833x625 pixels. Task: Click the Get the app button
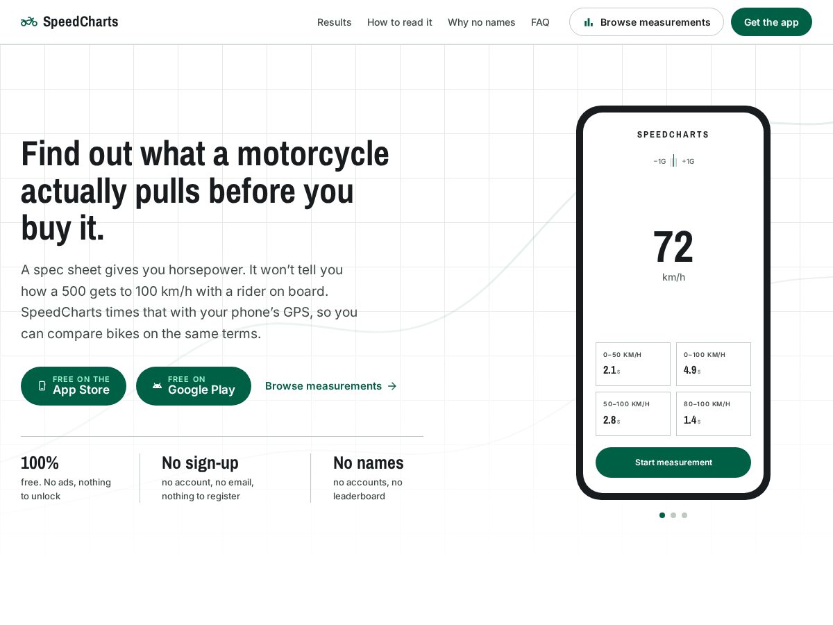click(771, 22)
